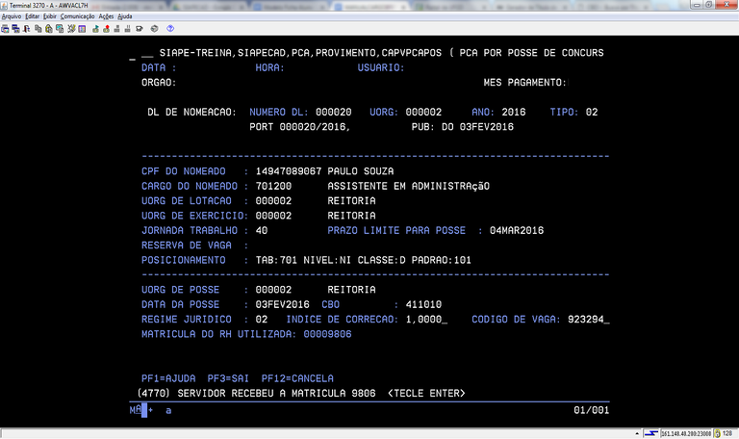Click the coffee cup toolbar icon
The image size is (739, 439).
[139, 29]
